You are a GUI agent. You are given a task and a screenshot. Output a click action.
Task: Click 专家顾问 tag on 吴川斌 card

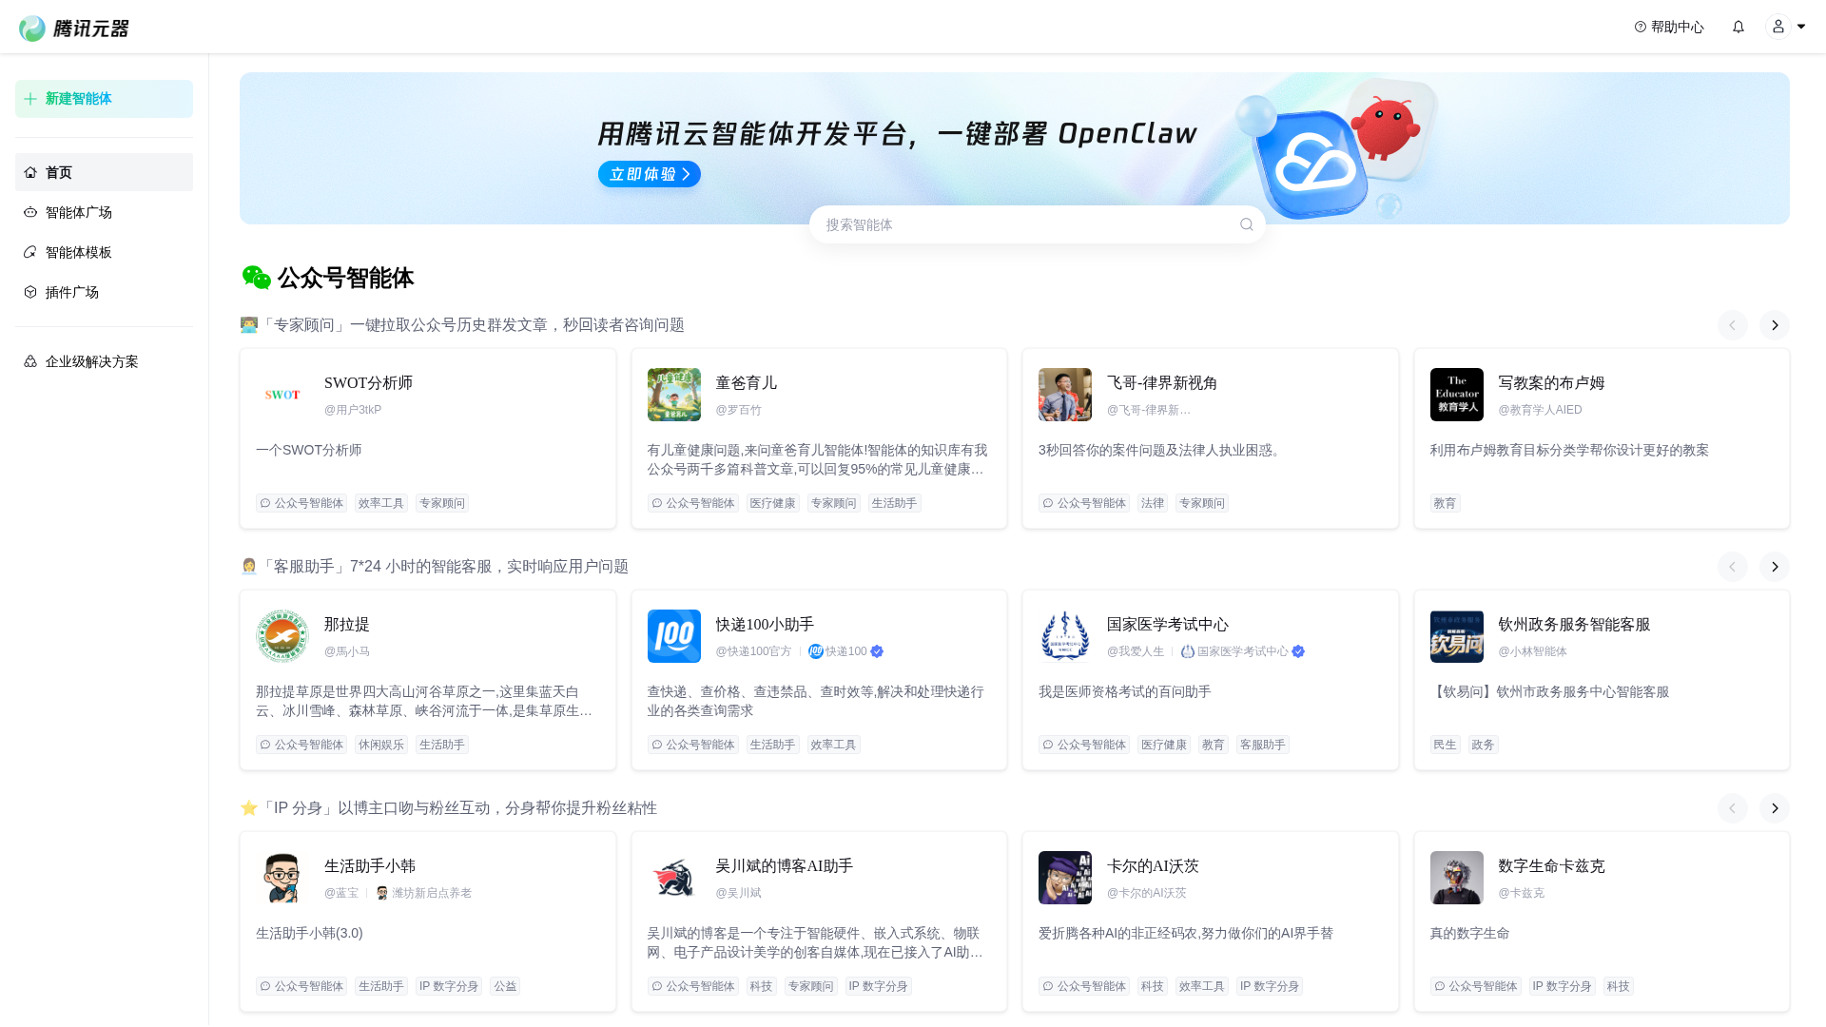[811, 986]
